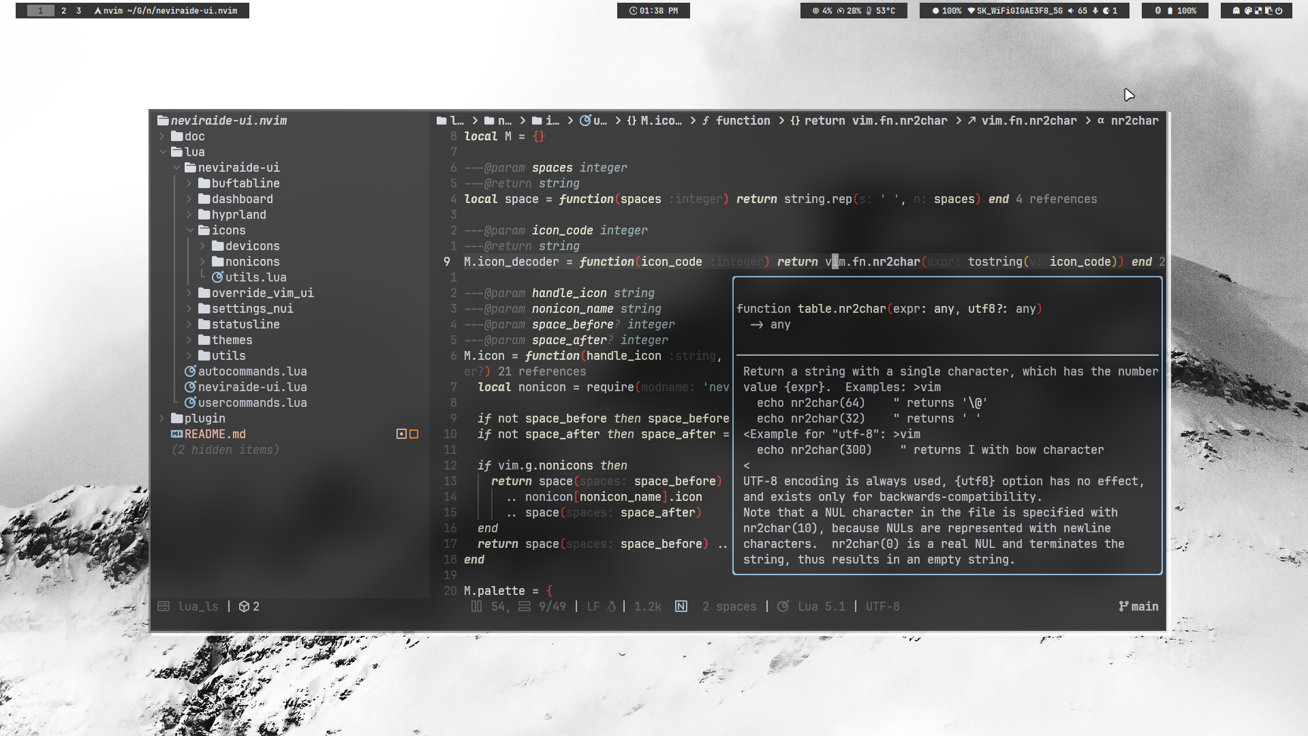Click the git branch main indicator

pyautogui.click(x=1138, y=607)
